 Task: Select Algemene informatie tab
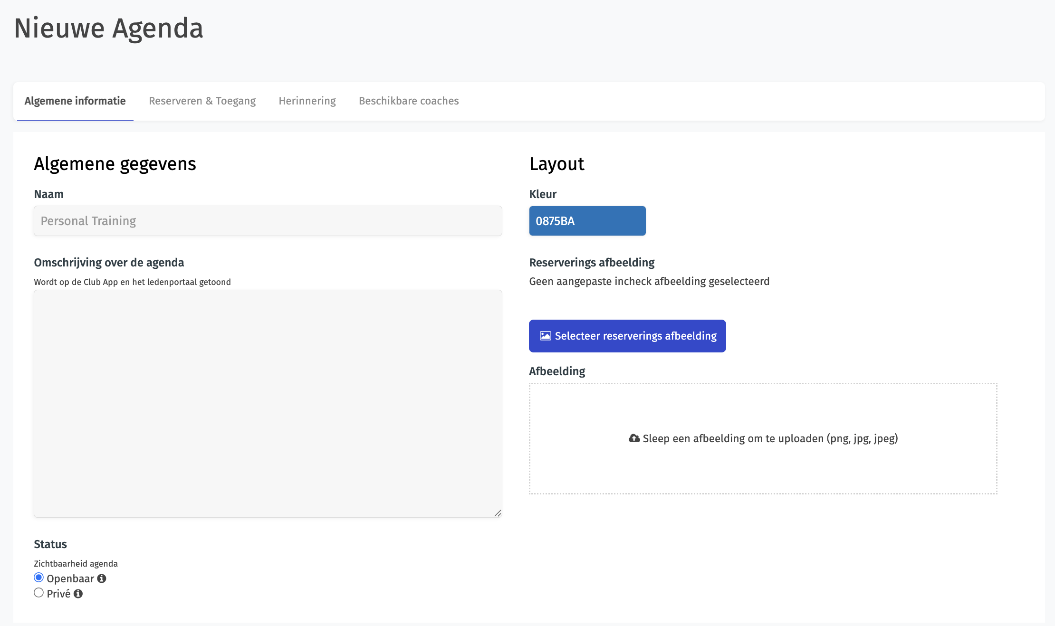click(75, 101)
